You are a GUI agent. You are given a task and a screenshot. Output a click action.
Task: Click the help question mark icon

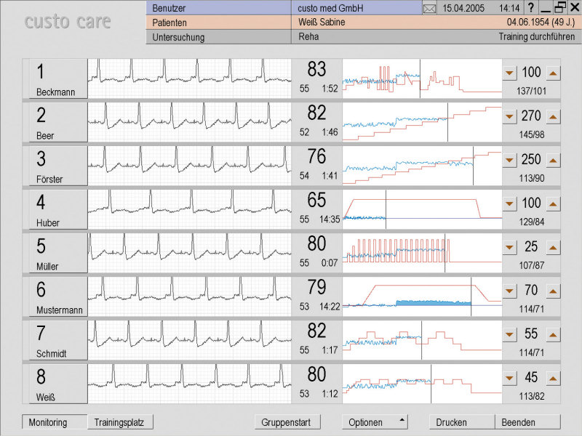click(x=531, y=7)
